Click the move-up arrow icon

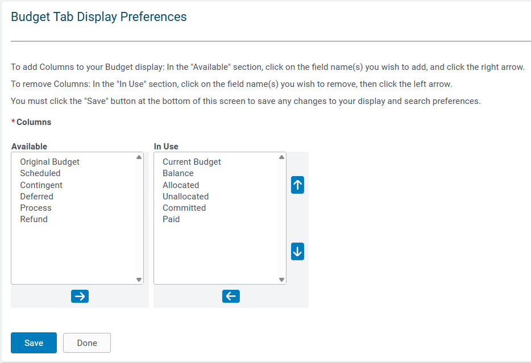click(x=297, y=185)
